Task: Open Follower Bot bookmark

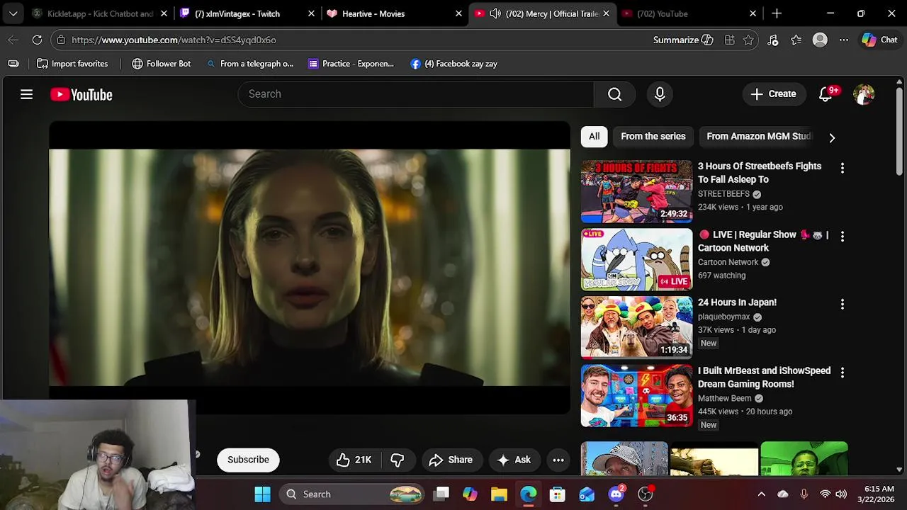Action: point(162,64)
